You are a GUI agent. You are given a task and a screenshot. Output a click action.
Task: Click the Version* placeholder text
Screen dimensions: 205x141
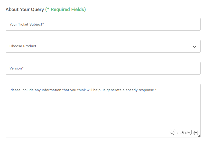tap(16, 68)
